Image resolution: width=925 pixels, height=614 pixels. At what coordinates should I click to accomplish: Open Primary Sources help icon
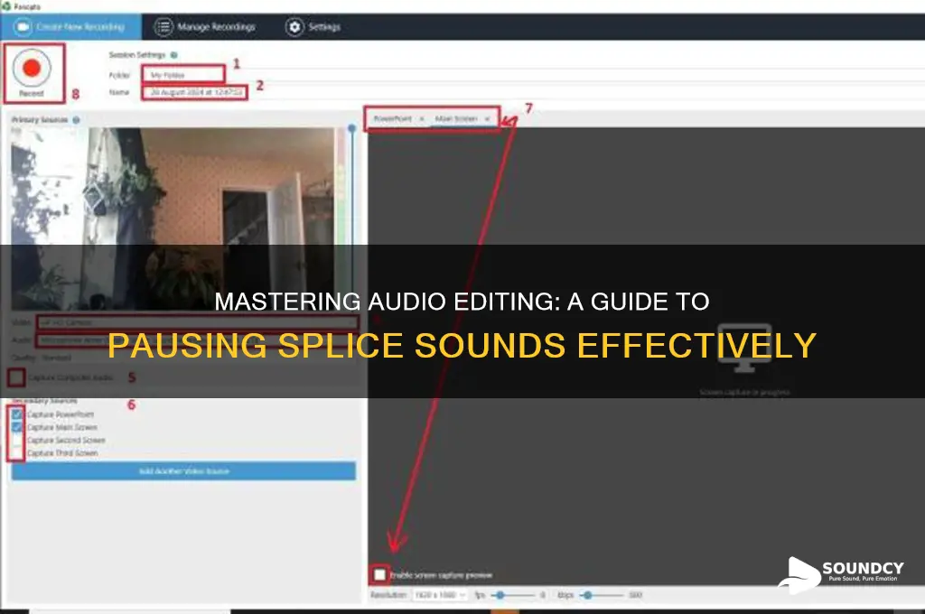[76, 120]
